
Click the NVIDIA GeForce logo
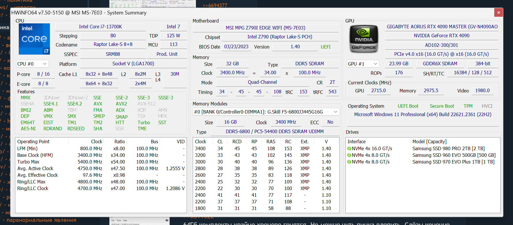click(364, 39)
